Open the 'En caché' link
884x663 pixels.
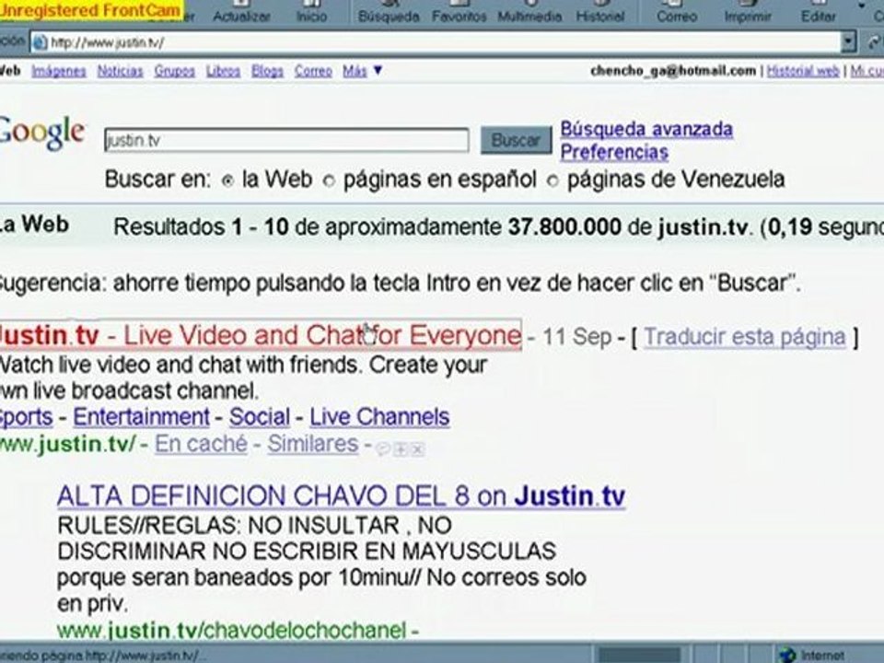coord(202,444)
